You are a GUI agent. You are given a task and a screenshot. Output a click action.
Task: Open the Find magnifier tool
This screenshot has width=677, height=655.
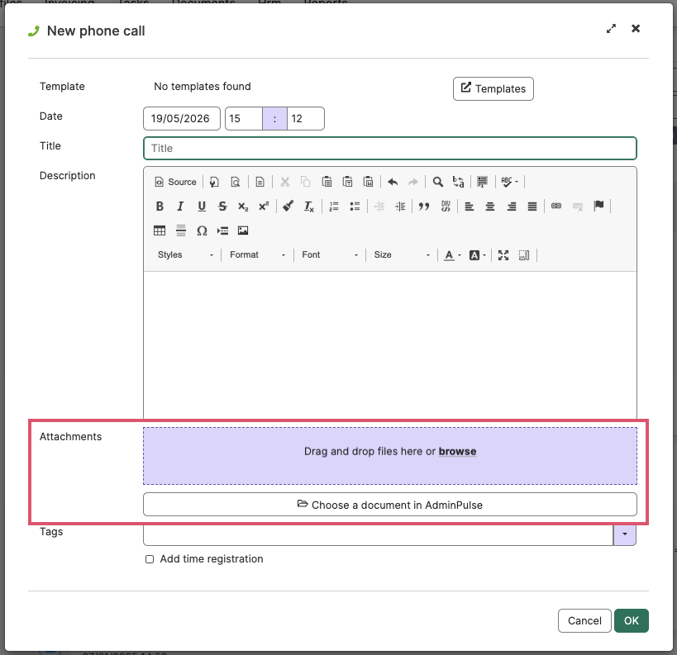pyautogui.click(x=438, y=182)
